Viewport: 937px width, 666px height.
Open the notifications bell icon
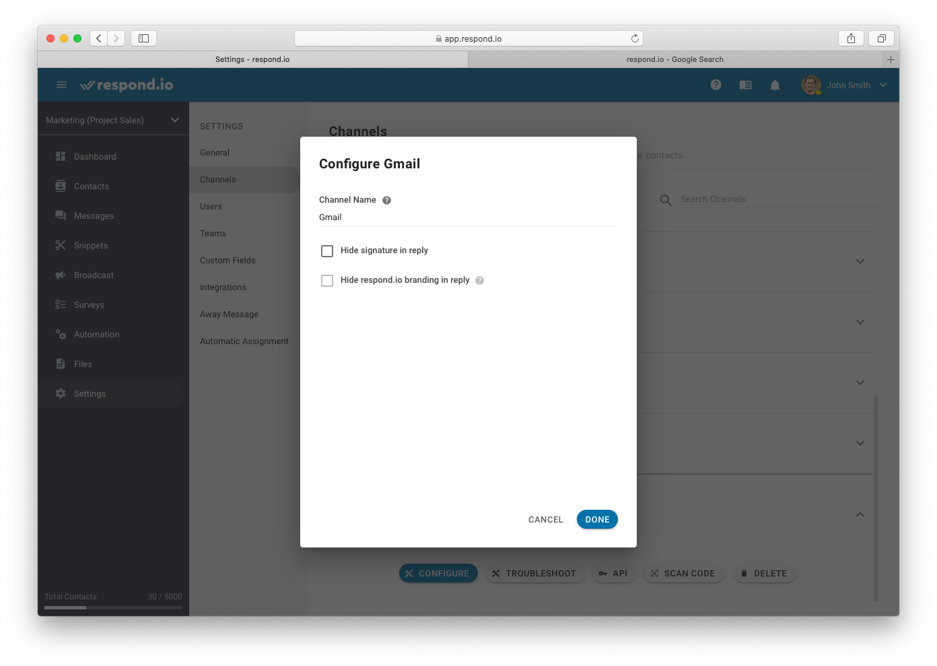click(775, 86)
